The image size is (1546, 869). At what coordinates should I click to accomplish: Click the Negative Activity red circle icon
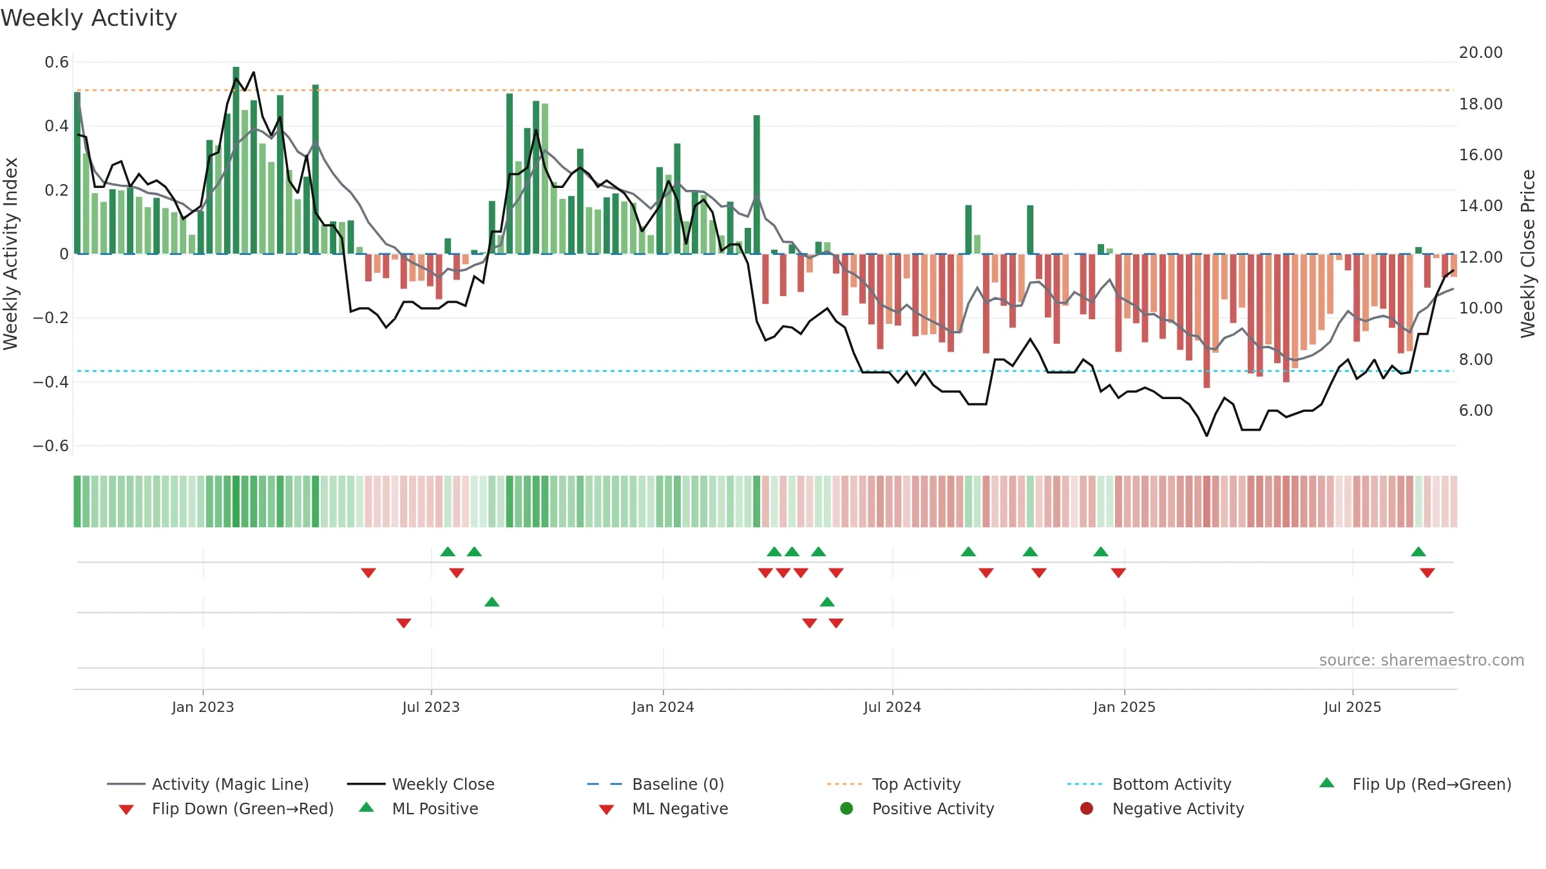[1087, 808]
